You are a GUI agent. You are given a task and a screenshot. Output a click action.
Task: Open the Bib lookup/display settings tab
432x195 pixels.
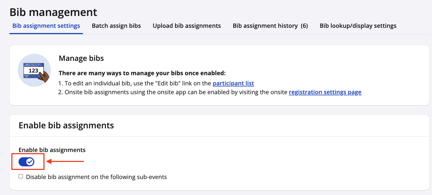[x=358, y=26]
